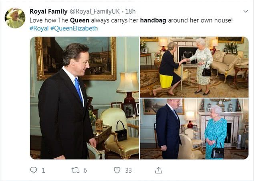This screenshot has height=181, width=254.
Task: Open the Royal Family profile avatar
Action: click(15, 18)
